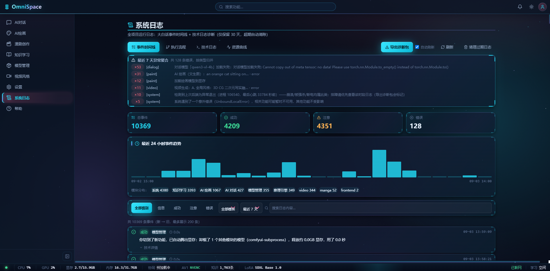This screenshot has width=550, height=271.
Task: Click the OmniSpace logo icon
Action: pos(7,7)
